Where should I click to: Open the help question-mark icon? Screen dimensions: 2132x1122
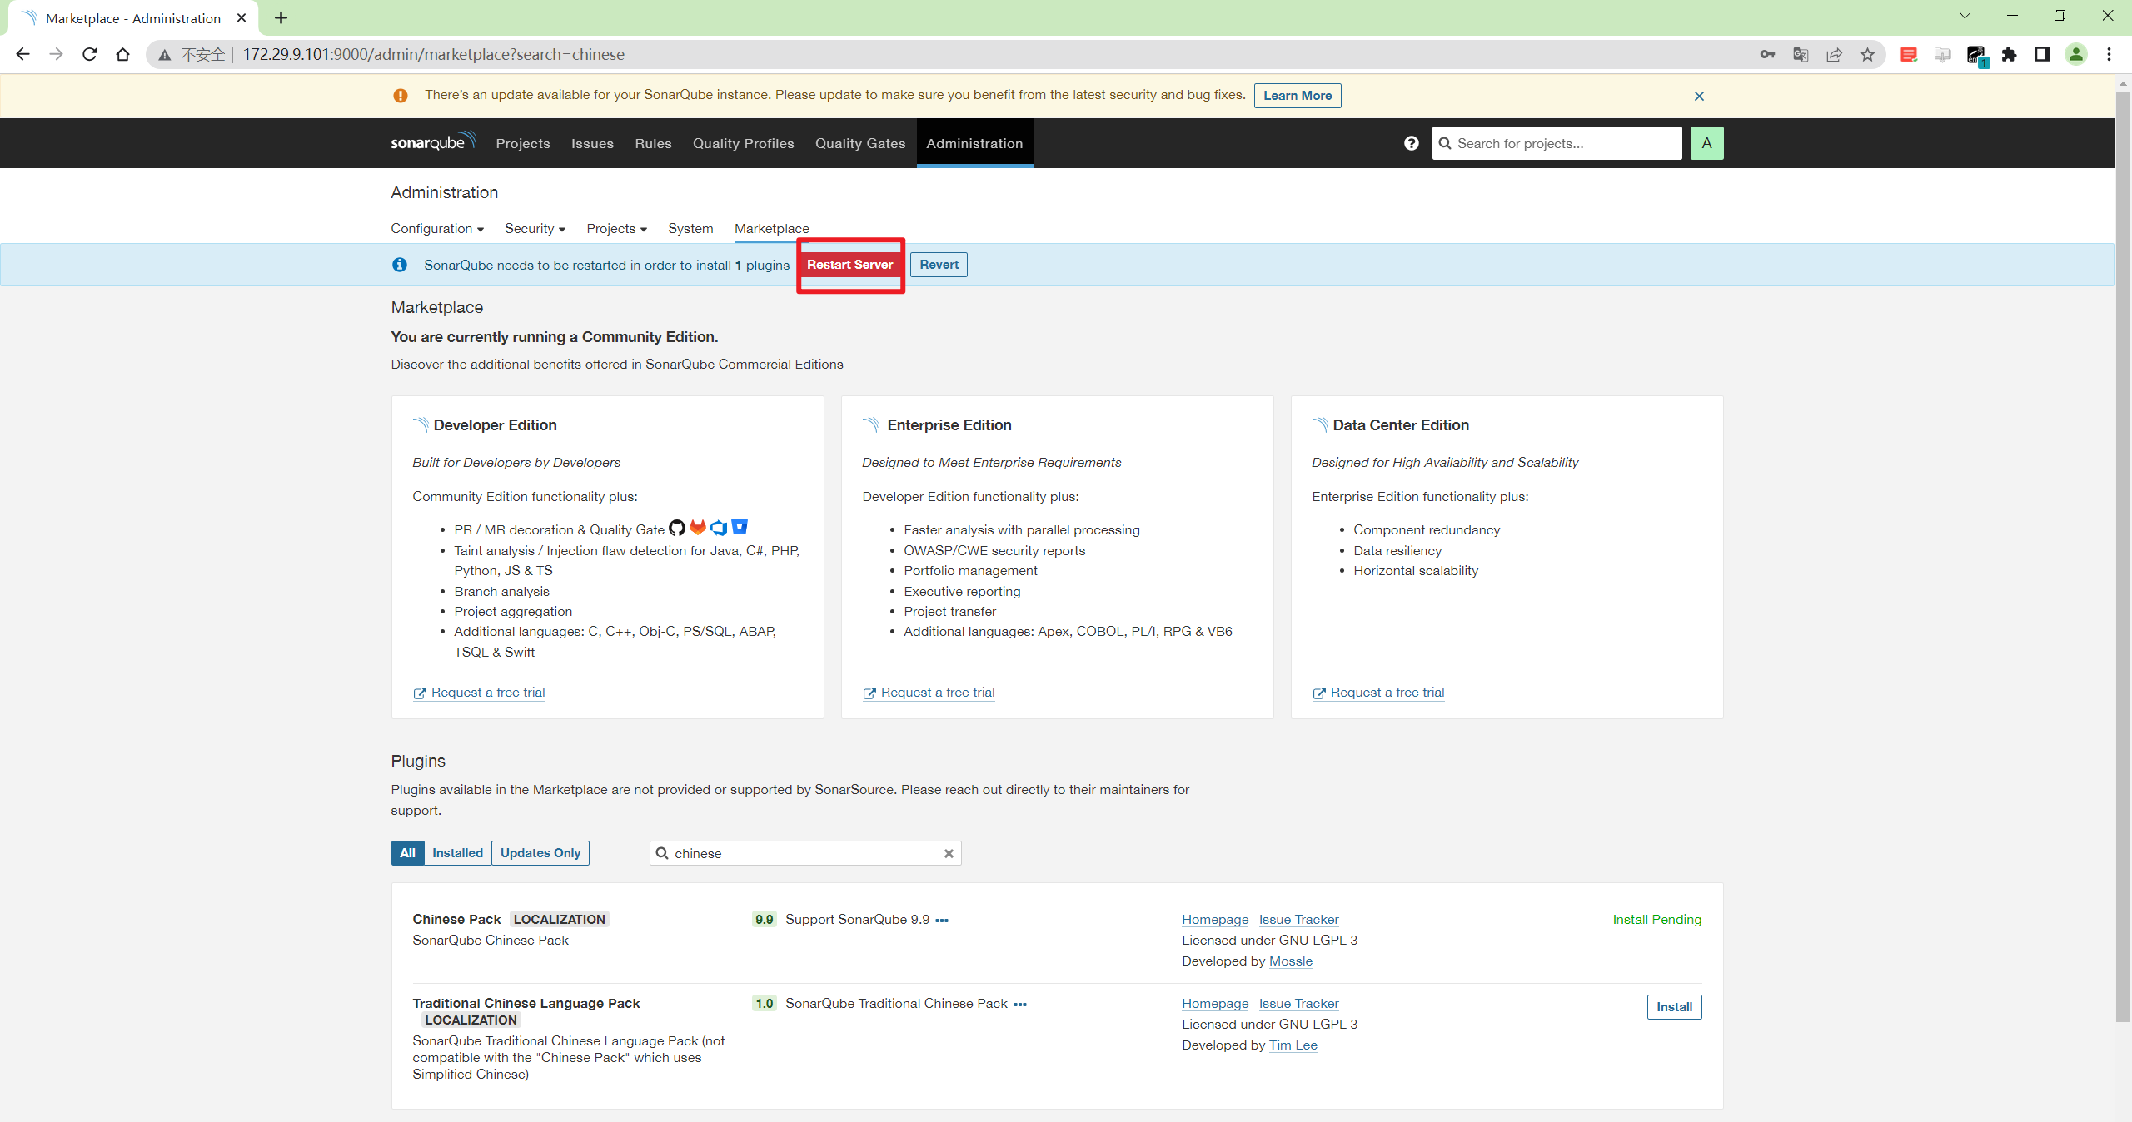(1409, 143)
